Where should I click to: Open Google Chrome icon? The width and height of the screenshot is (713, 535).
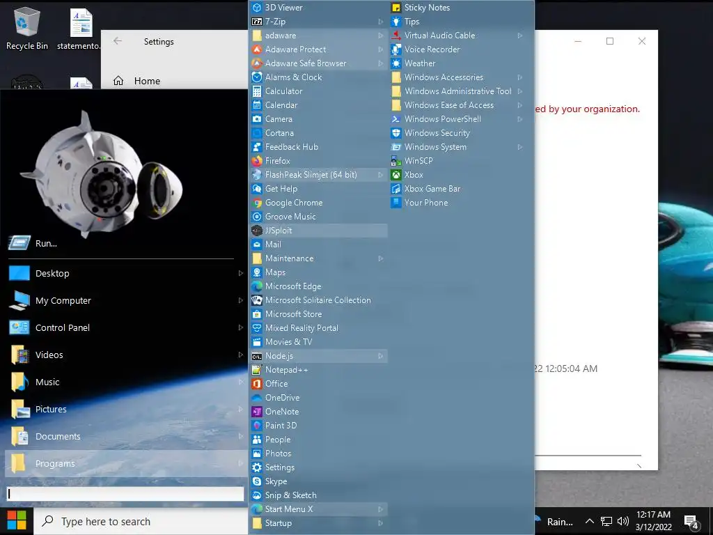257,203
